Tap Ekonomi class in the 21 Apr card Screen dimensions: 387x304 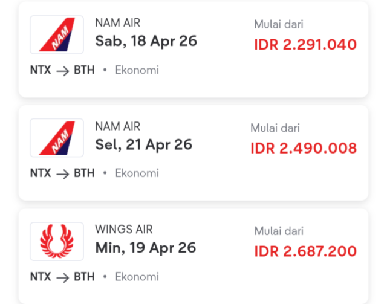[137, 173]
